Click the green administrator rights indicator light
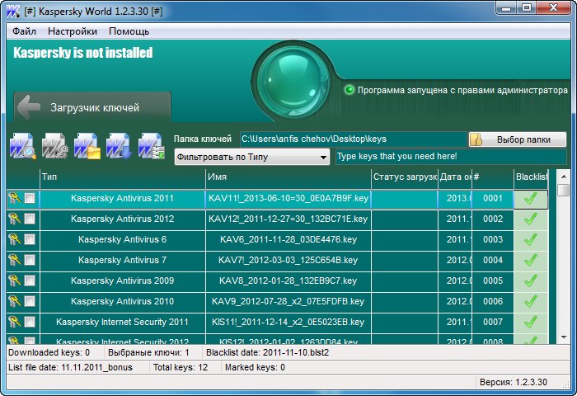 pyautogui.click(x=349, y=90)
